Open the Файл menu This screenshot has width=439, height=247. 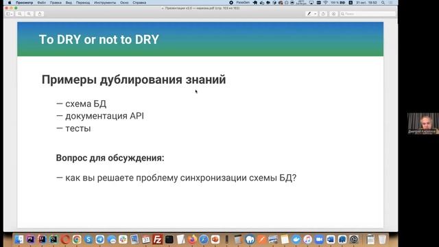41,3
